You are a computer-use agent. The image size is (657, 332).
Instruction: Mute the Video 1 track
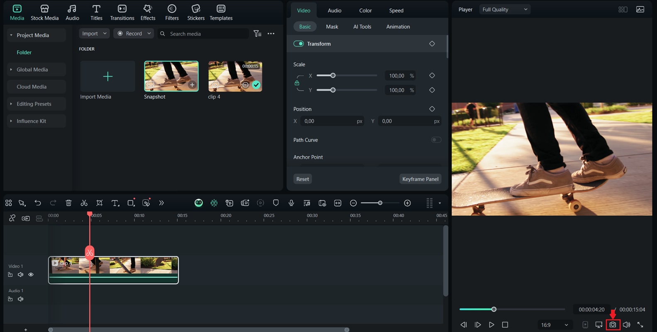click(x=20, y=275)
